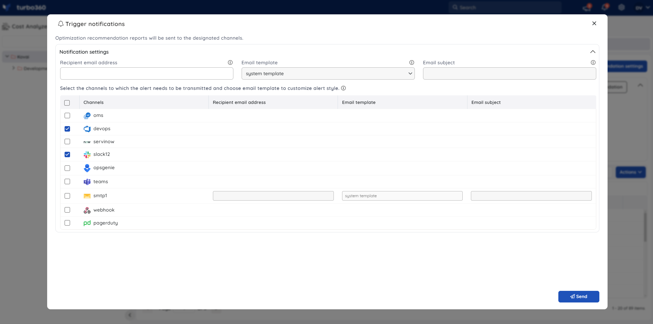This screenshot has height=324, width=653.
Task: Open the notifications icon in top bar
Action: (605, 7)
